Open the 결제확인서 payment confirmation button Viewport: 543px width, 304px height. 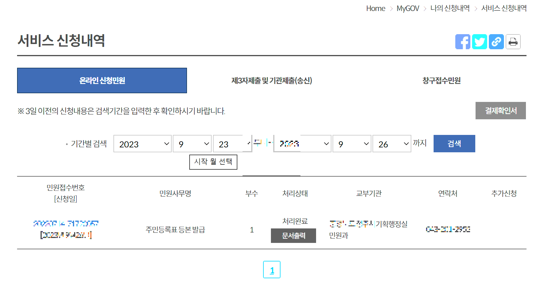point(500,111)
